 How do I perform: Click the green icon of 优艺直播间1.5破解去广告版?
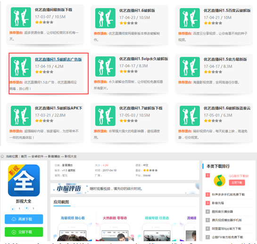coord(21,67)
